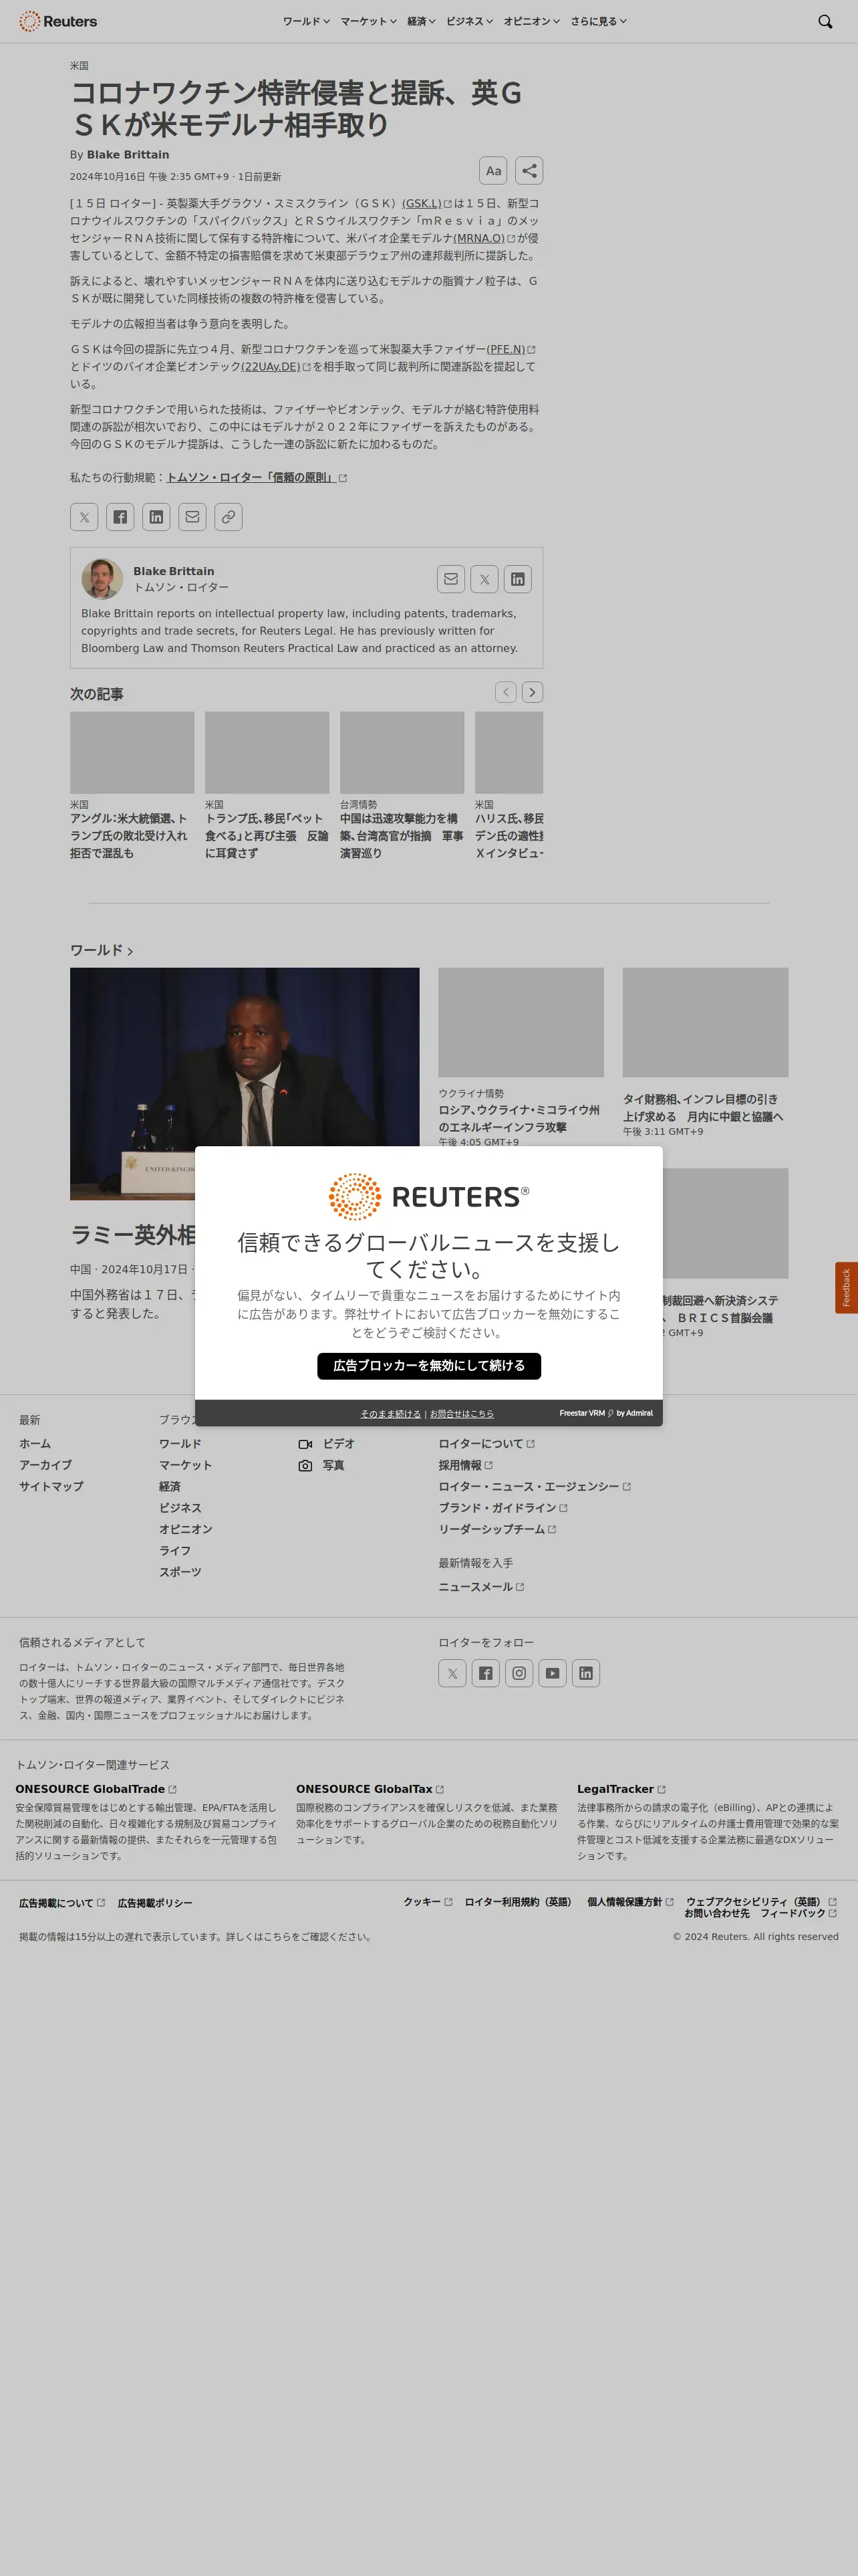Expand the さらに見る menu in the header

[x=598, y=21]
